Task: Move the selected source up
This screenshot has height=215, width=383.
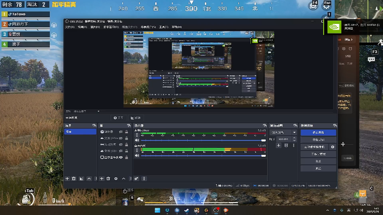Action: point(124,179)
